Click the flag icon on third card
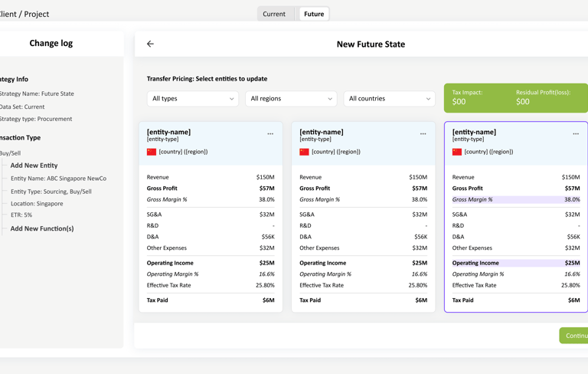588x374 pixels. (457, 152)
